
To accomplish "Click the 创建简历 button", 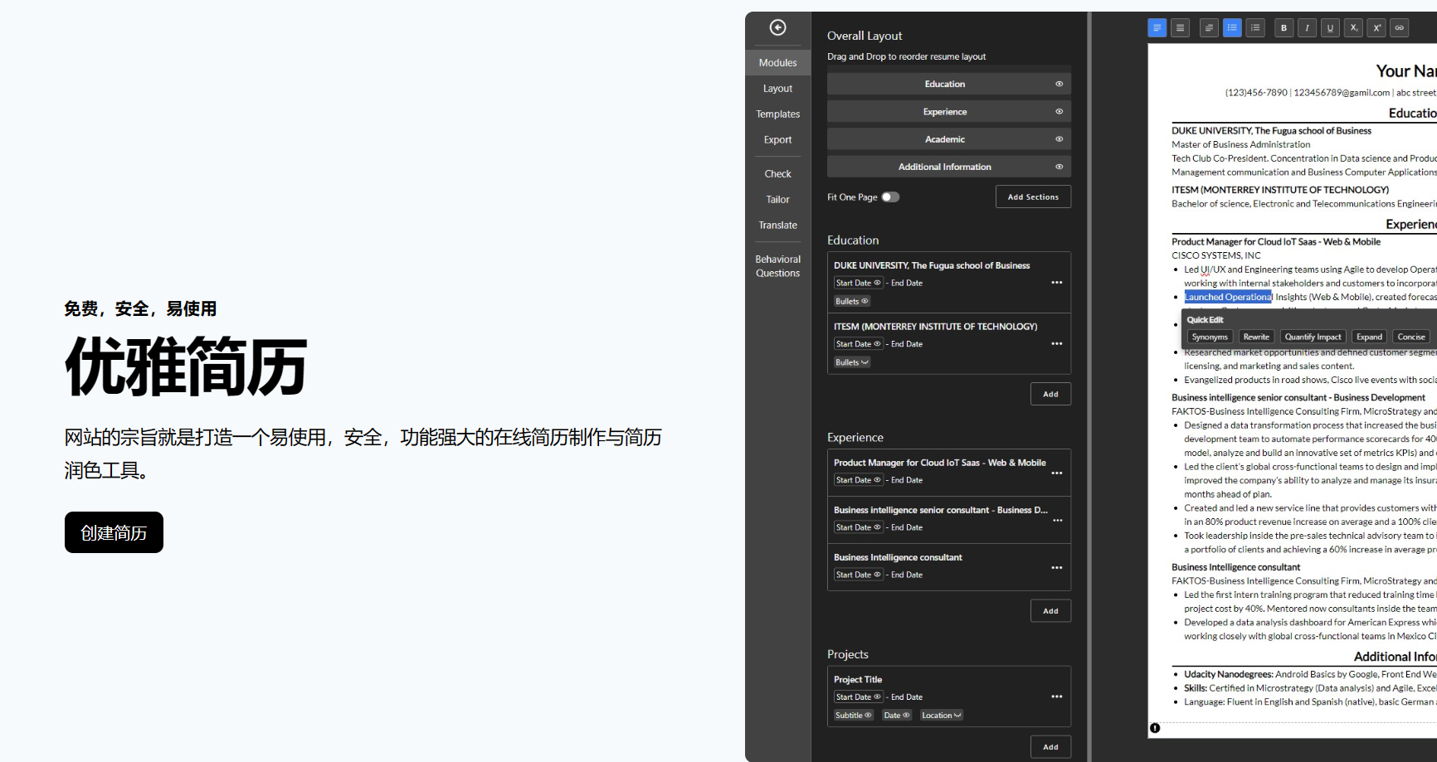I will pyautogui.click(x=114, y=532).
